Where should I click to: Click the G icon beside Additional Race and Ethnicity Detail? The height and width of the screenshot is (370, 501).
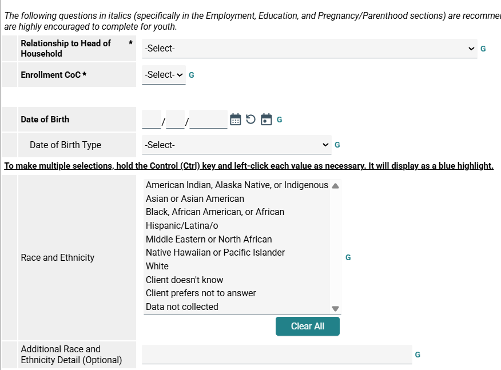[x=417, y=355]
